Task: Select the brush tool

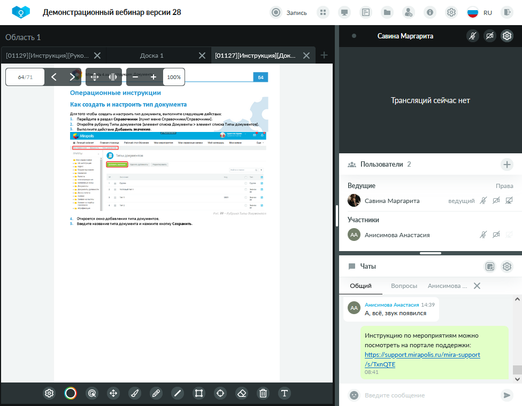Action: 135,393
